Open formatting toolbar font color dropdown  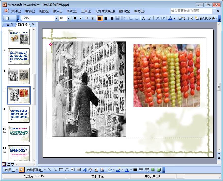tap(174, 18)
